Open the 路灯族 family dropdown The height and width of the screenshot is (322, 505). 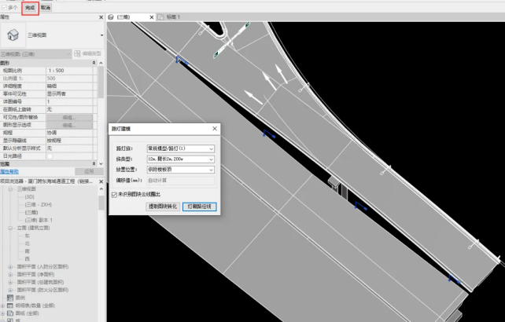coord(211,148)
